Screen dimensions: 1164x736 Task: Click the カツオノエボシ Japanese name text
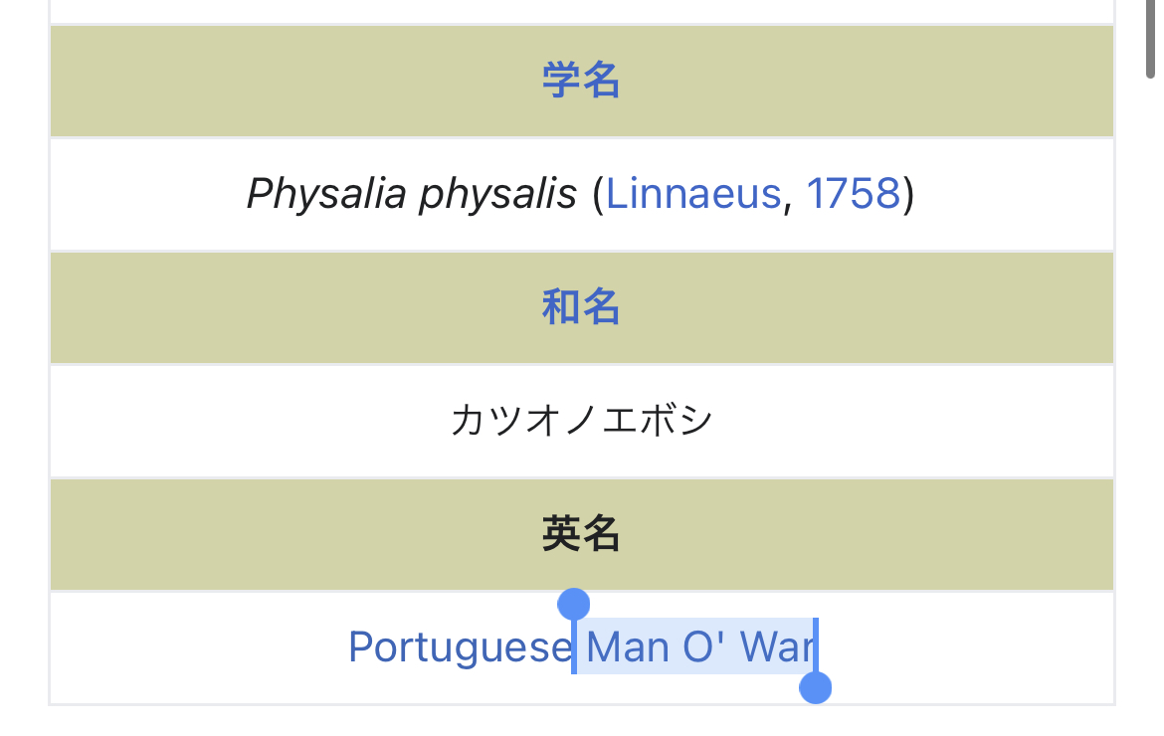click(581, 421)
